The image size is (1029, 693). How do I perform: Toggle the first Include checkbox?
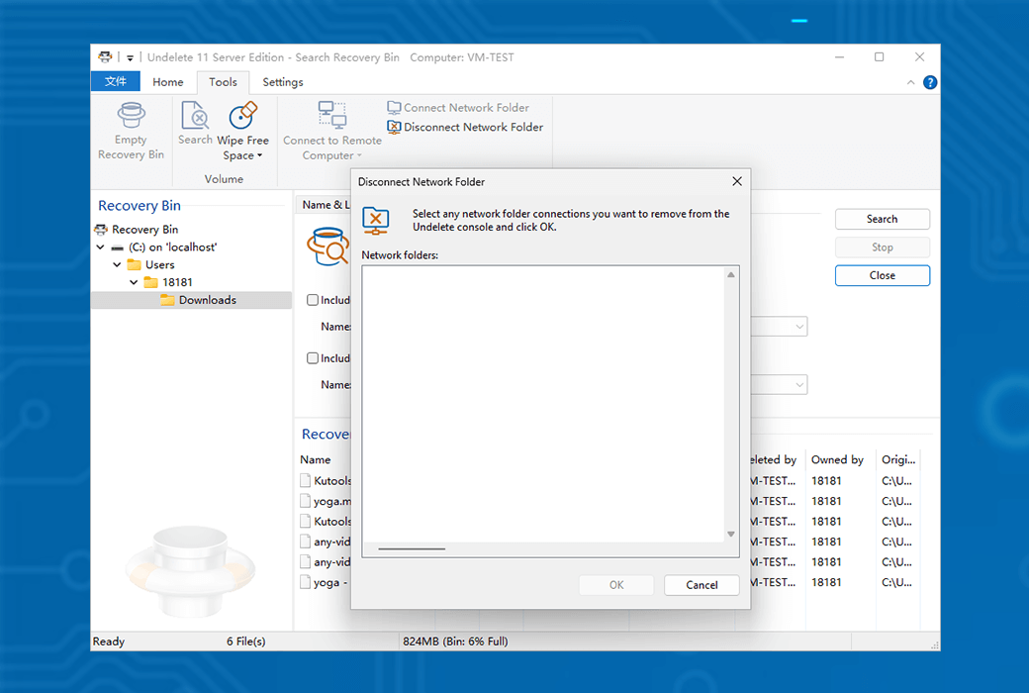pyautogui.click(x=313, y=300)
